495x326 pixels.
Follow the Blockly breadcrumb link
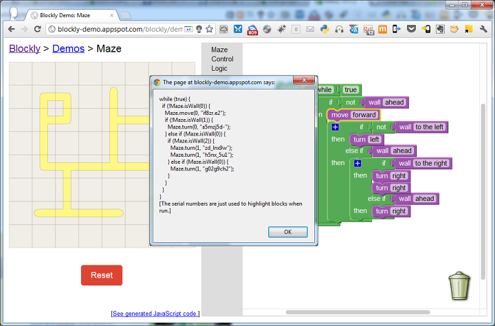tap(25, 49)
